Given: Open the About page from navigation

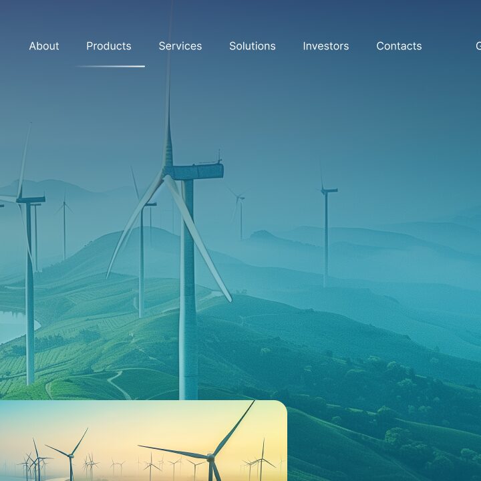Looking at the screenshot, I should pyautogui.click(x=44, y=46).
